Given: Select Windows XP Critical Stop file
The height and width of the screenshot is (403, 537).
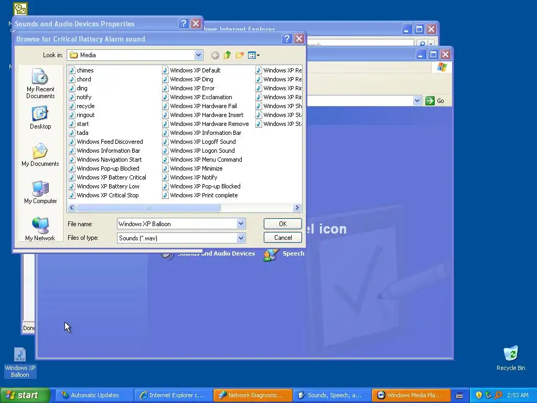Looking at the screenshot, I should pyautogui.click(x=104, y=195).
